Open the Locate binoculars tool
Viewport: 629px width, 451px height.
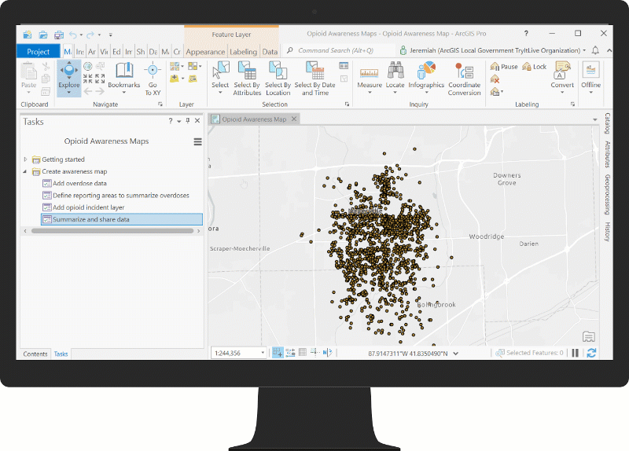pyautogui.click(x=395, y=78)
